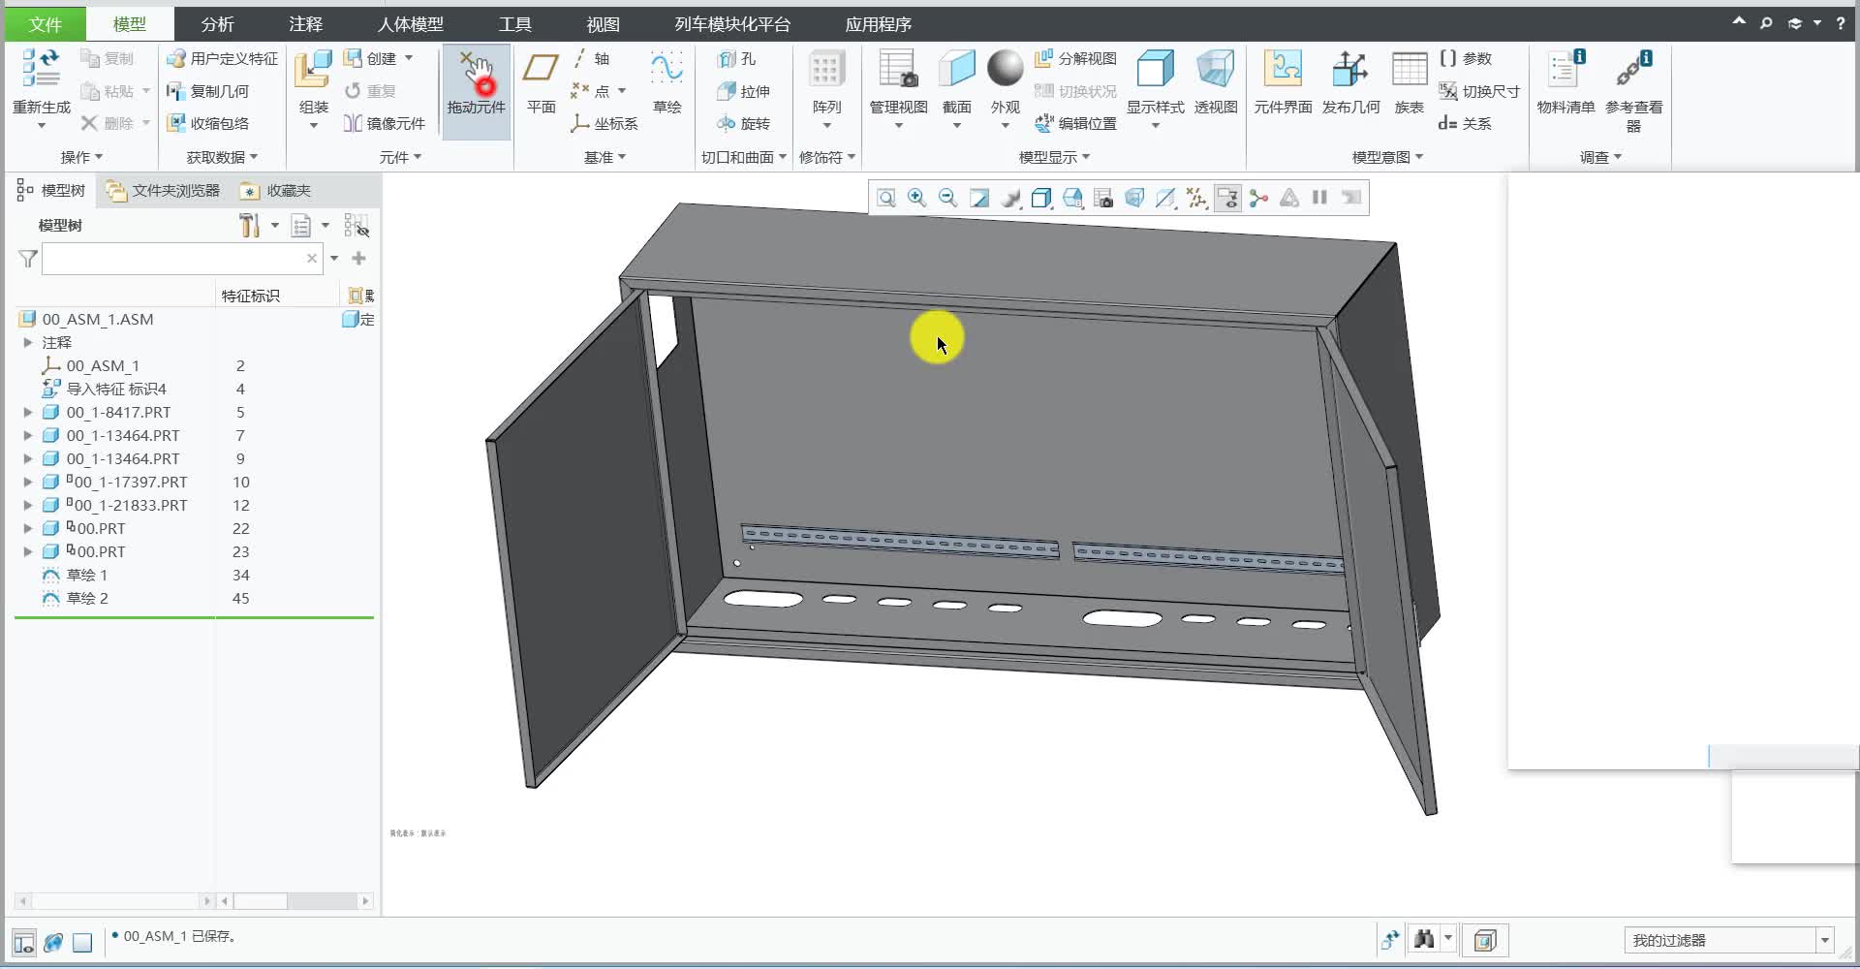The height and width of the screenshot is (969, 1860).
Task: Click Zoom Out in the graphics toolbar
Action: pyautogui.click(x=947, y=198)
